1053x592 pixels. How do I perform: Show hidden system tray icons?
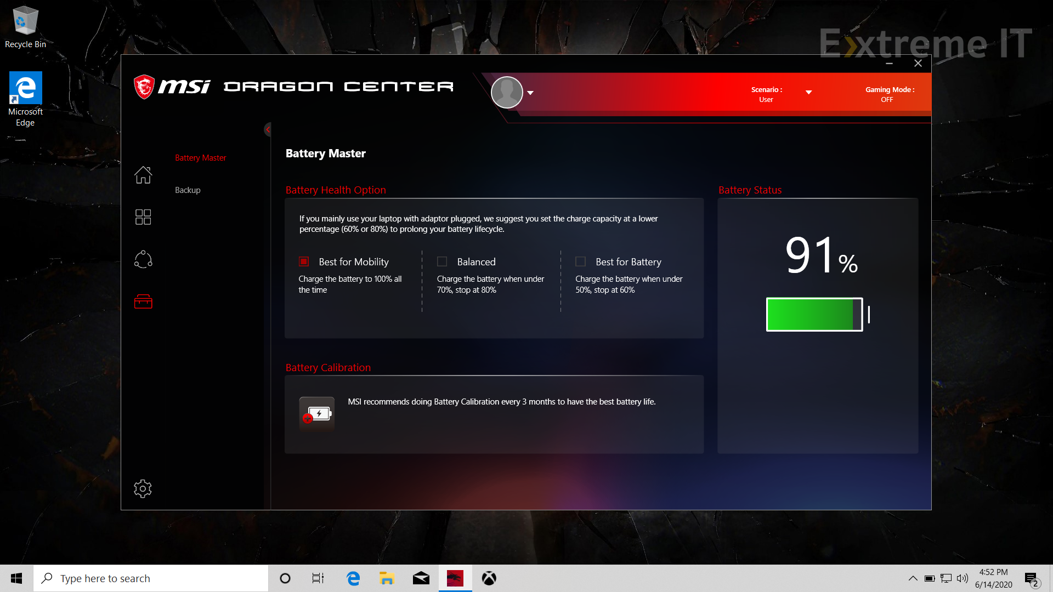913,578
